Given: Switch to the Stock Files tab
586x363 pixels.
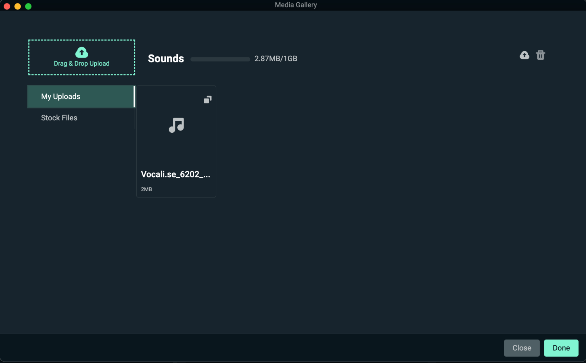Looking at the screenshot, I should tap(59, 118).
